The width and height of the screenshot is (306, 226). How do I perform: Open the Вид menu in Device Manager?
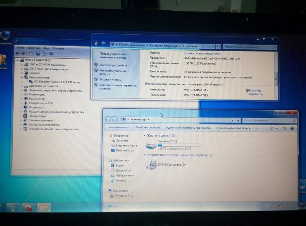(46, 48)
